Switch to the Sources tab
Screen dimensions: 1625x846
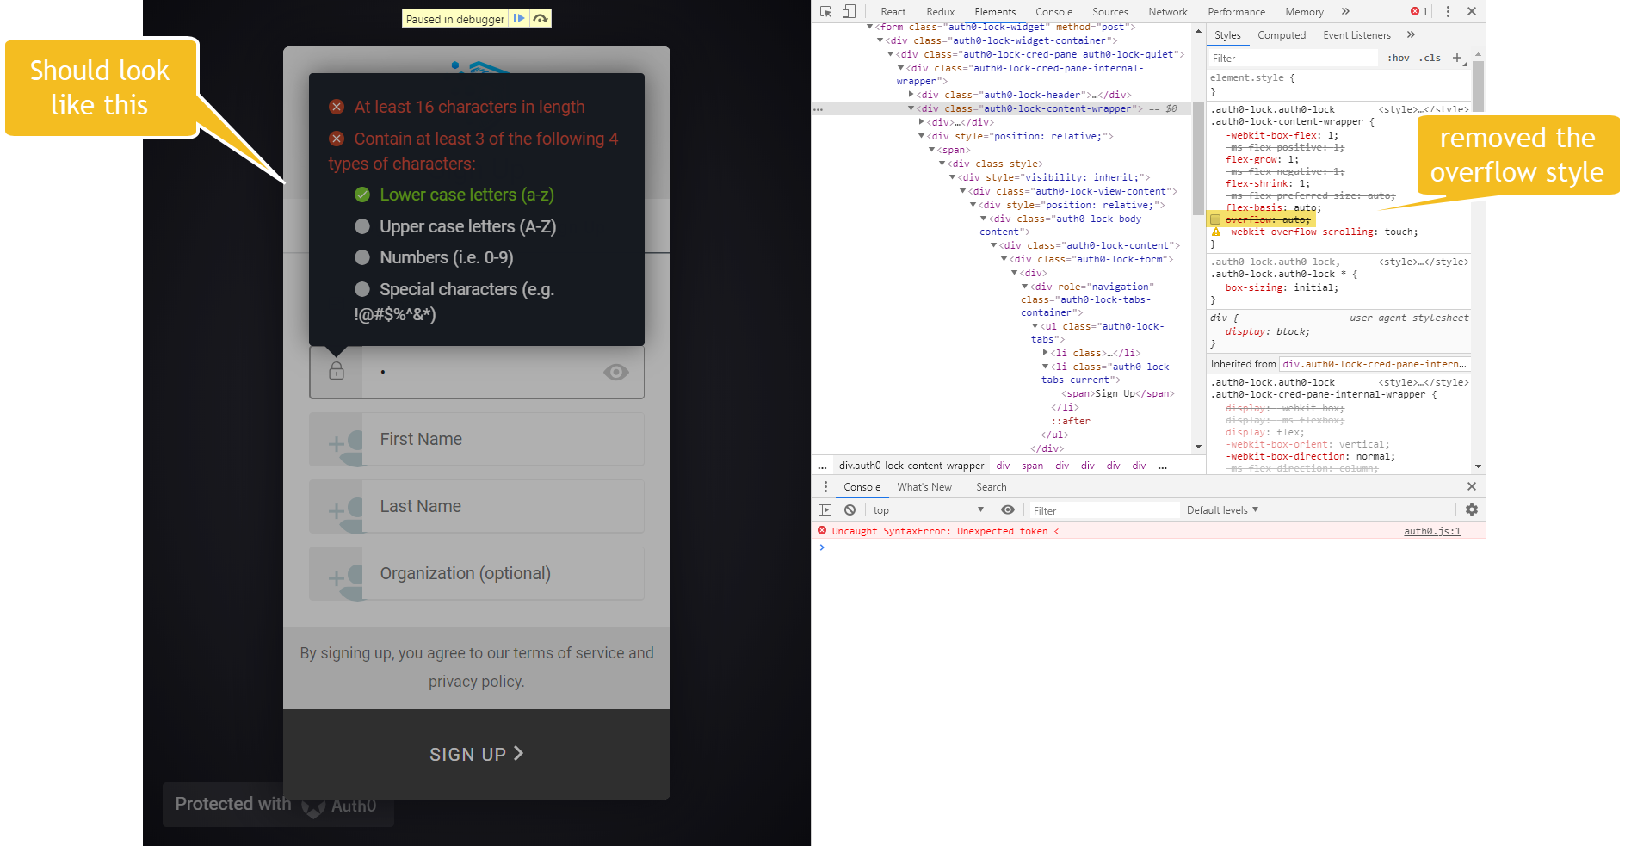pos(1110,12)
